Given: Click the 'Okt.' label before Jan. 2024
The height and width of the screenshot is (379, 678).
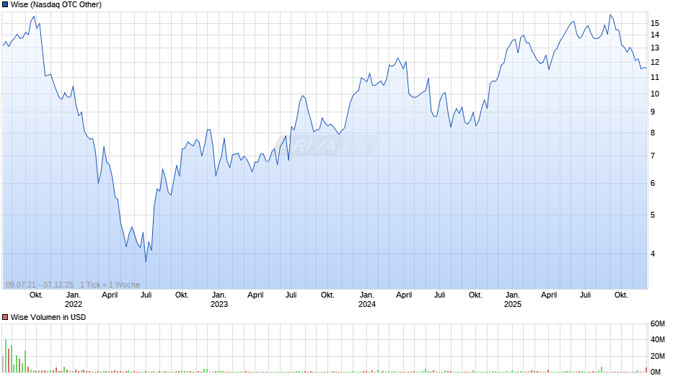Looking at the screenshot, I should (327, 295).
